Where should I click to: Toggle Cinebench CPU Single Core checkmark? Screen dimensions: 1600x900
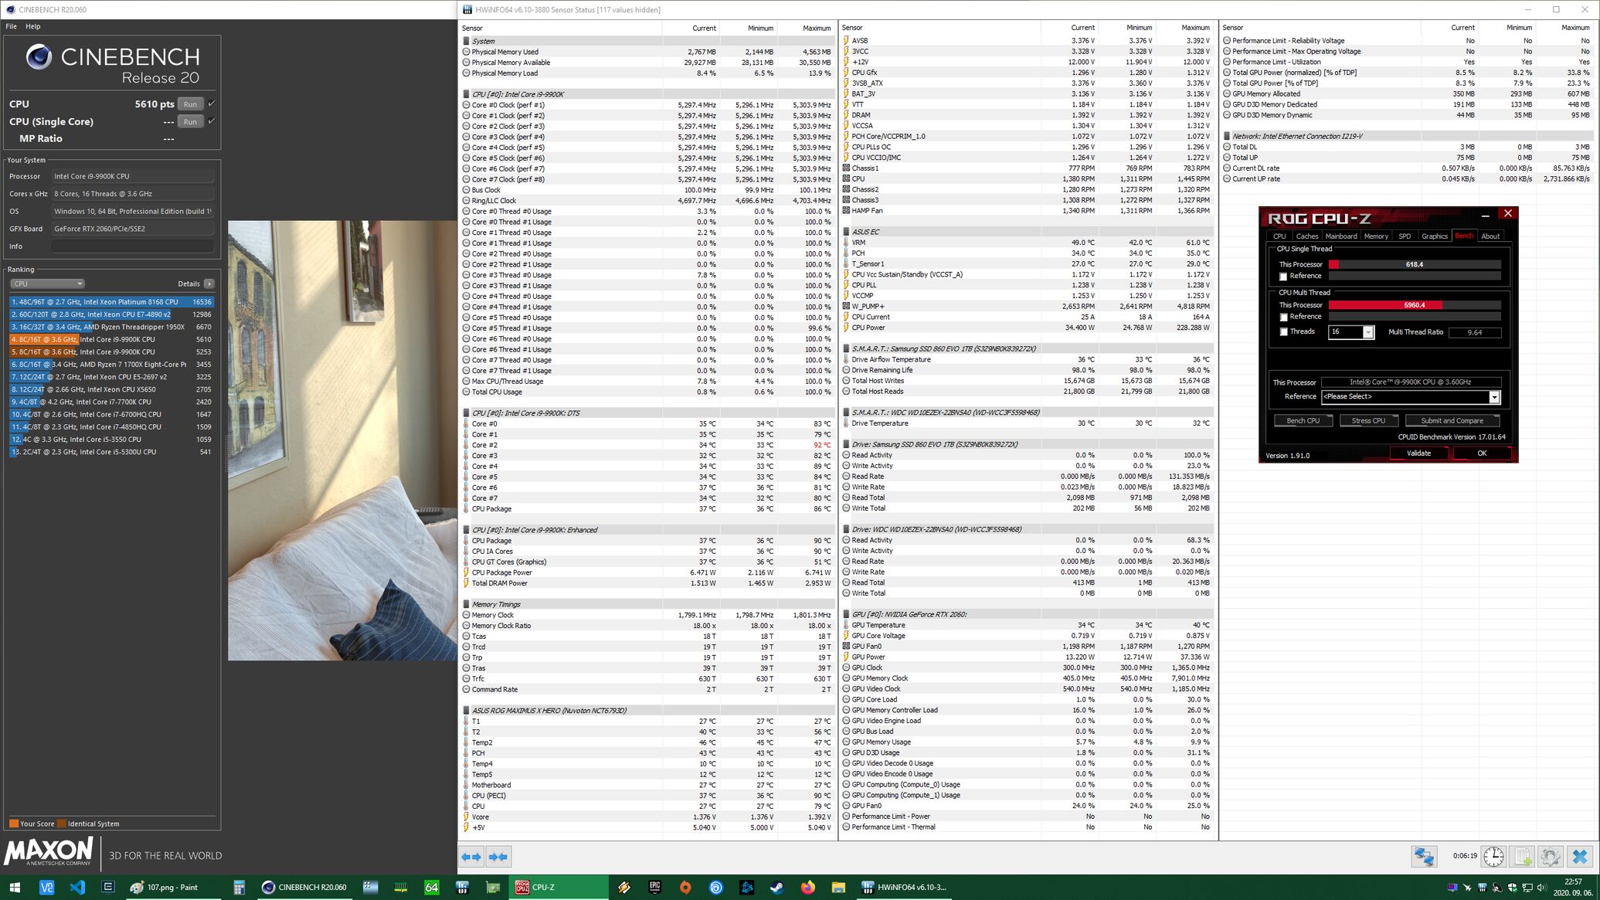(212, 121)
